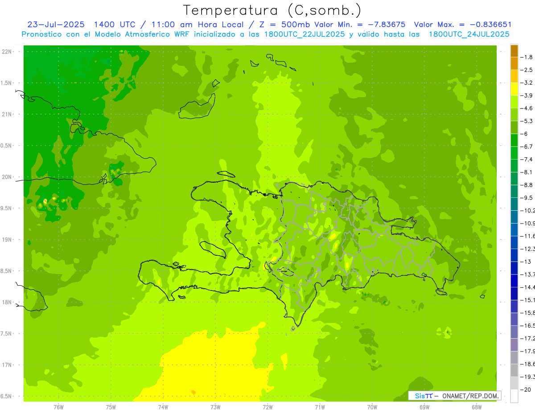Image resolution: width=535 pixels, height=413 pixels.
Task: Click the 'Temperatura (C,somb.)' map title
Action: (x=272, y=10)
